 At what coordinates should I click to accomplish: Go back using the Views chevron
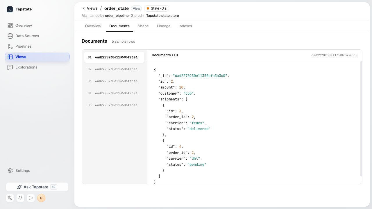84,8
